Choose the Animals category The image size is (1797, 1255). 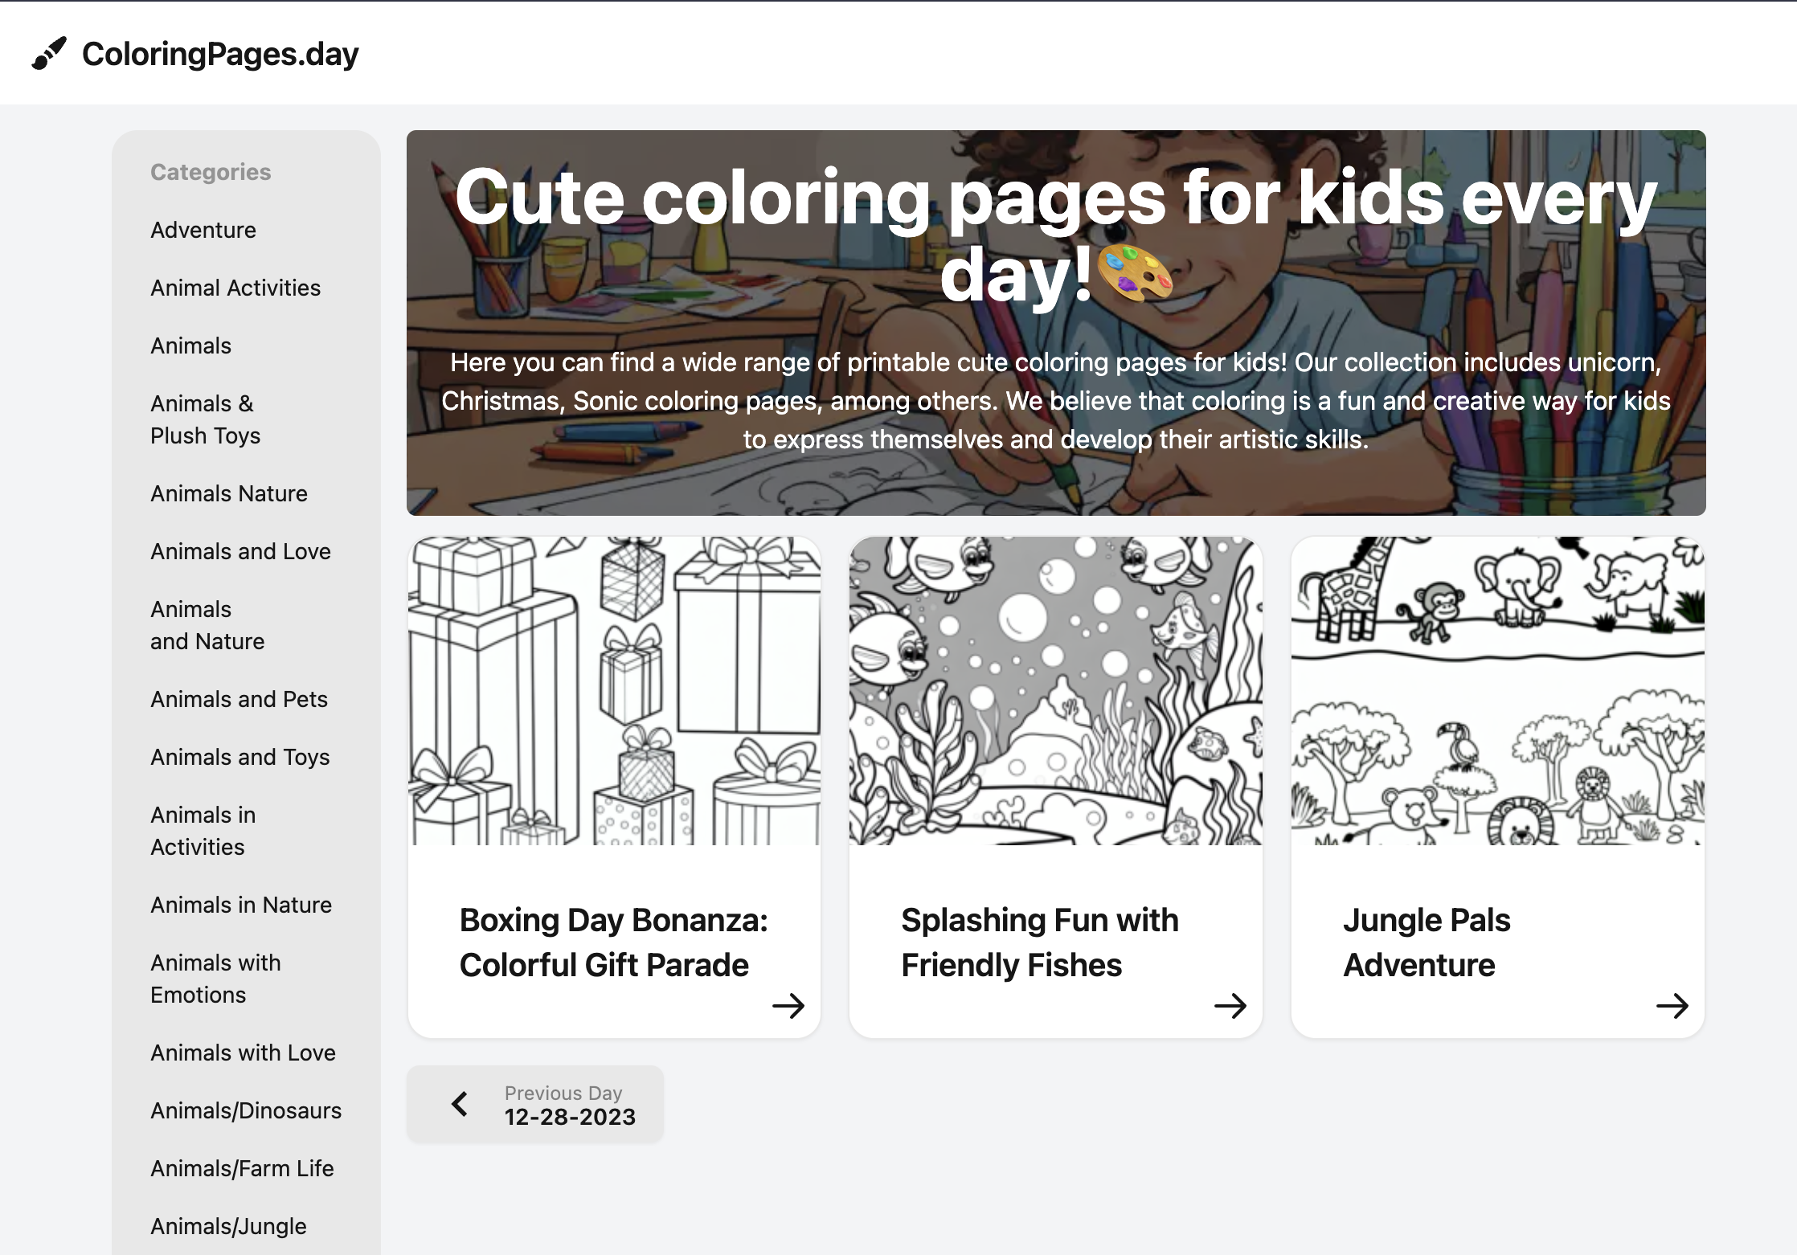coord(191,345)
